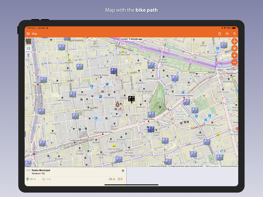Fit all stations with the crosshair arrows button

[x=235, y=41]
